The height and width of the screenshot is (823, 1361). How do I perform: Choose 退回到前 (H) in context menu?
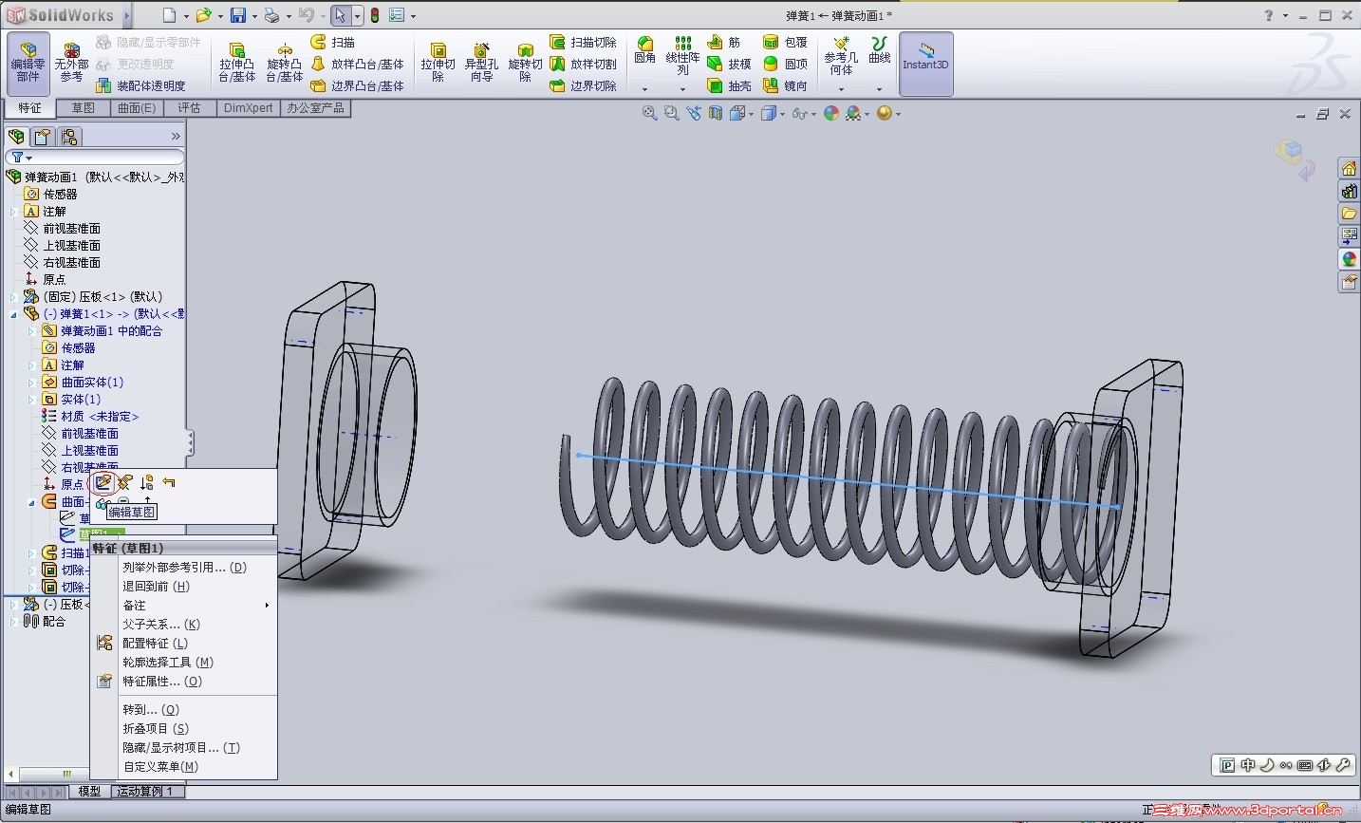tap(183, 586)
